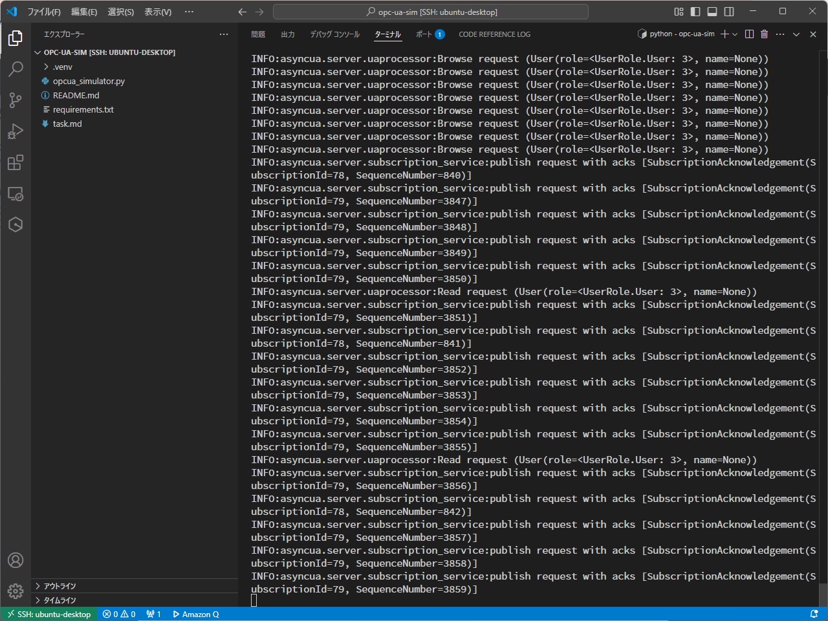The image size is (828, 621).
Task: Open the Amazon Q hexagon icon in the activity bar
Action: [16, 224]
